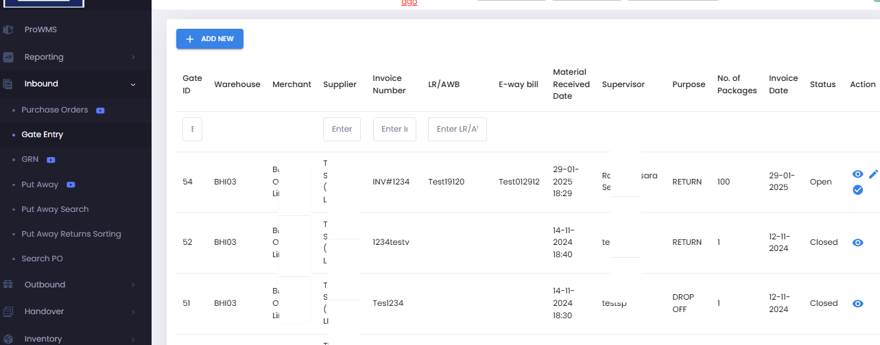Collapse the Inbound menu chevron

pos(133,84)
